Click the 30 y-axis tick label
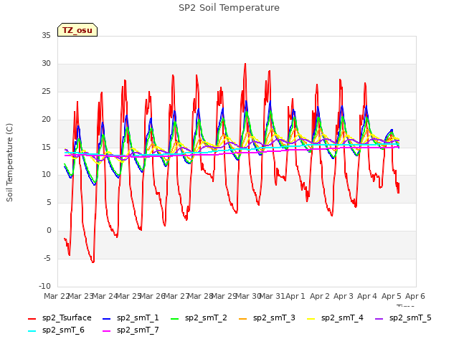 pyautogui.click(x=46, y=63)
